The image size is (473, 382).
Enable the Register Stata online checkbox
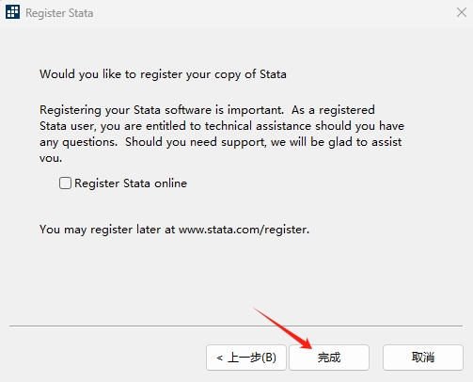click(x=65, y=183)
